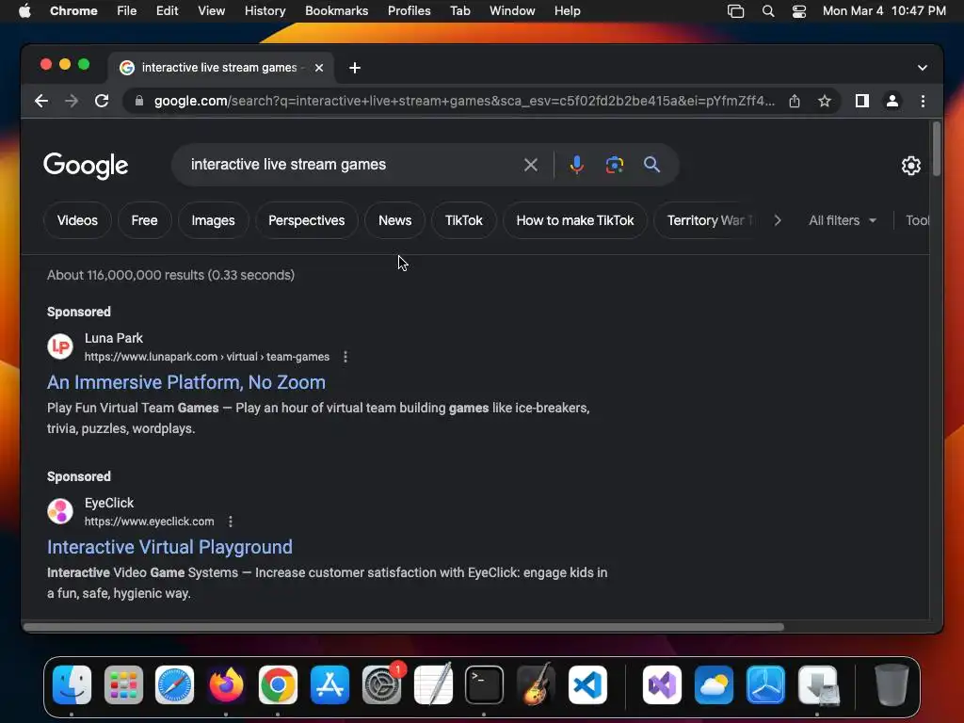This screenshot has height=723, width=964.
Task: Clear the Google search box text
Action: (x=531, y=165)
